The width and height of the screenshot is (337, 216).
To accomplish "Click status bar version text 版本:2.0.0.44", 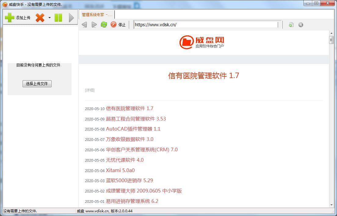I will [122, 211].
